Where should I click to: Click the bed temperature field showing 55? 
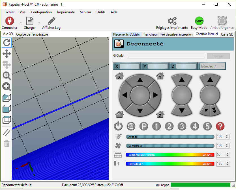221,154
